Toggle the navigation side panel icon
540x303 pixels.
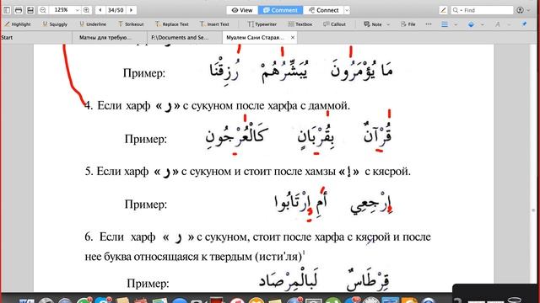7,10
